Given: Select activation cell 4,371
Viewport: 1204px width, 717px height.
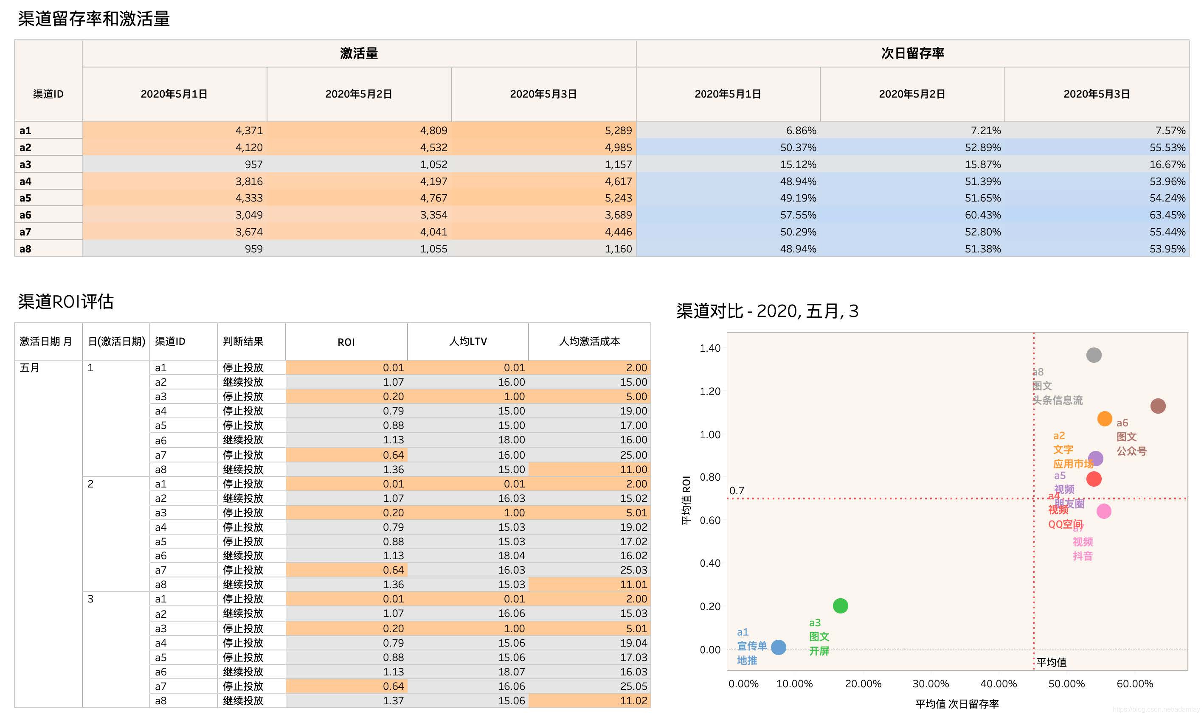Looking at the screenshot, I should click(x=174, y=130).
